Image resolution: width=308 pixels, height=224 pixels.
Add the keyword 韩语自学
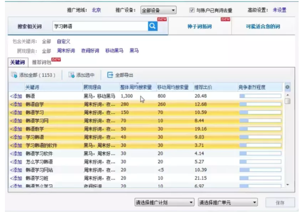(16, 104)
